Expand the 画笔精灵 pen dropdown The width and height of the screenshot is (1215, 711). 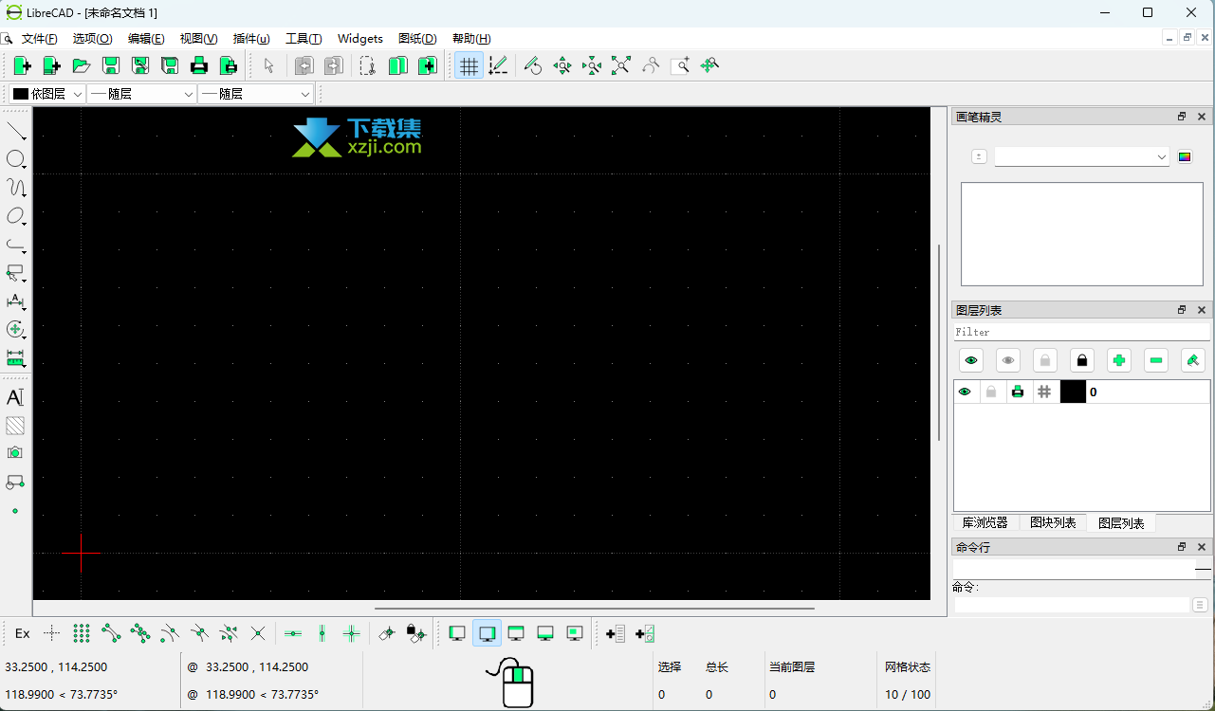1081,156
